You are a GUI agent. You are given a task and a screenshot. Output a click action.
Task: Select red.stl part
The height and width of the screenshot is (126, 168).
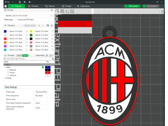(12, 73)
